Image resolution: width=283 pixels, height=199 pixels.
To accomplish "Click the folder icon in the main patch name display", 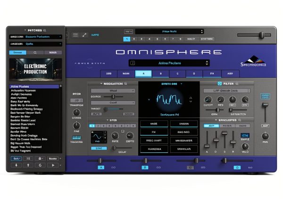I will click(x=133, y=63).
